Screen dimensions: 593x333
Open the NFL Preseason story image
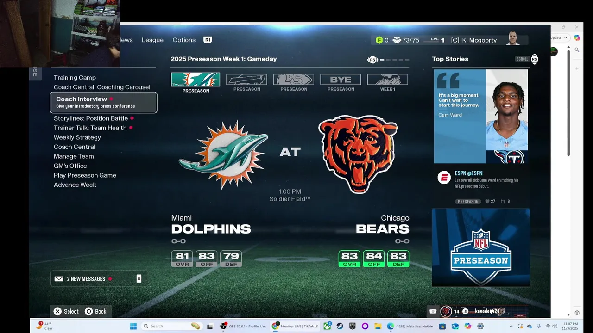click(481, 247)
